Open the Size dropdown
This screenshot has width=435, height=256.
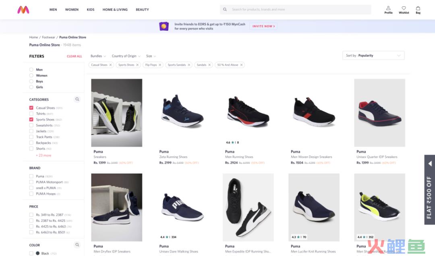[151, 56]
